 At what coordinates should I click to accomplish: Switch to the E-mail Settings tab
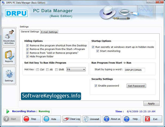point(49,32)
